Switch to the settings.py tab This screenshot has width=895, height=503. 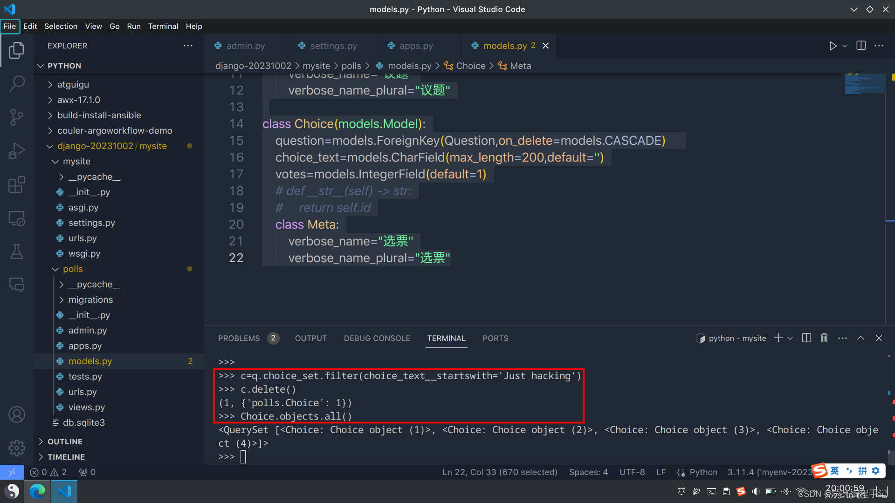pyautogui.click(x=333, y=46)
